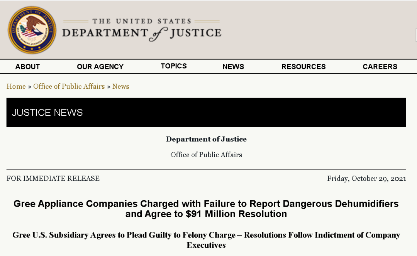Viewport: 417px width, 256px height.
Task: Follow the News breadcrumb link
Action: point(120,86)
